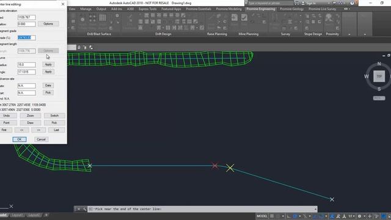This screenshot has width=391, height=220.
Task: Click the annotation scale icon in status bar
Action: [344, 216]
